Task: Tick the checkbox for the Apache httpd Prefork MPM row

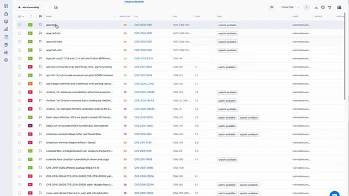Action: pyautogui.click(x=20, y=58)
